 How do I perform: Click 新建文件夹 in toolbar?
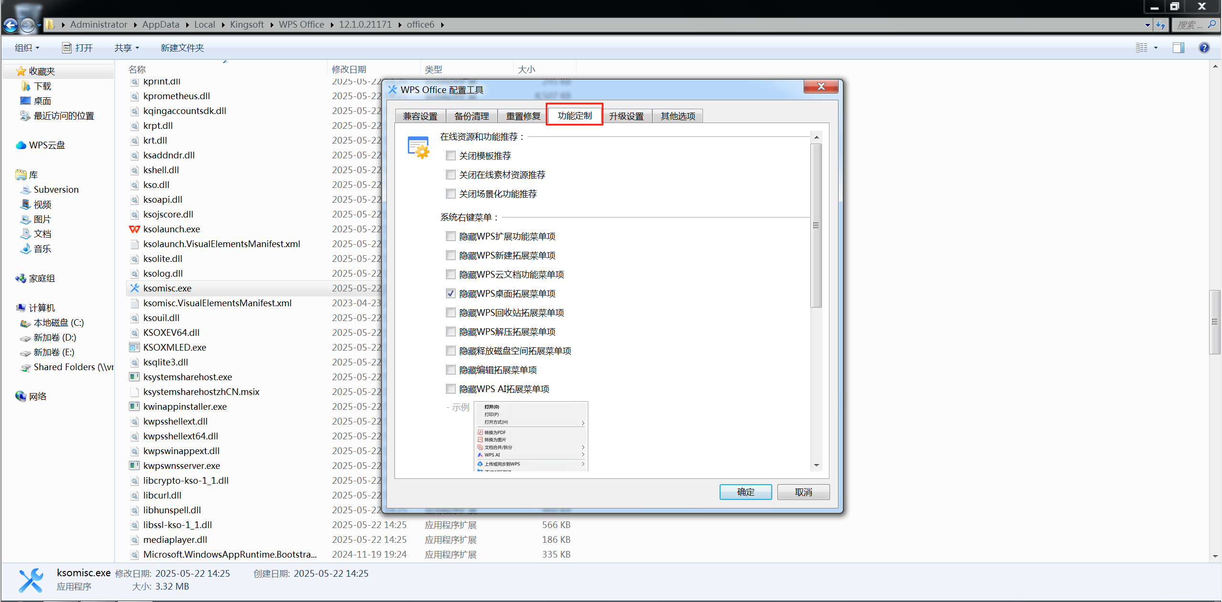tap(182, 48)
